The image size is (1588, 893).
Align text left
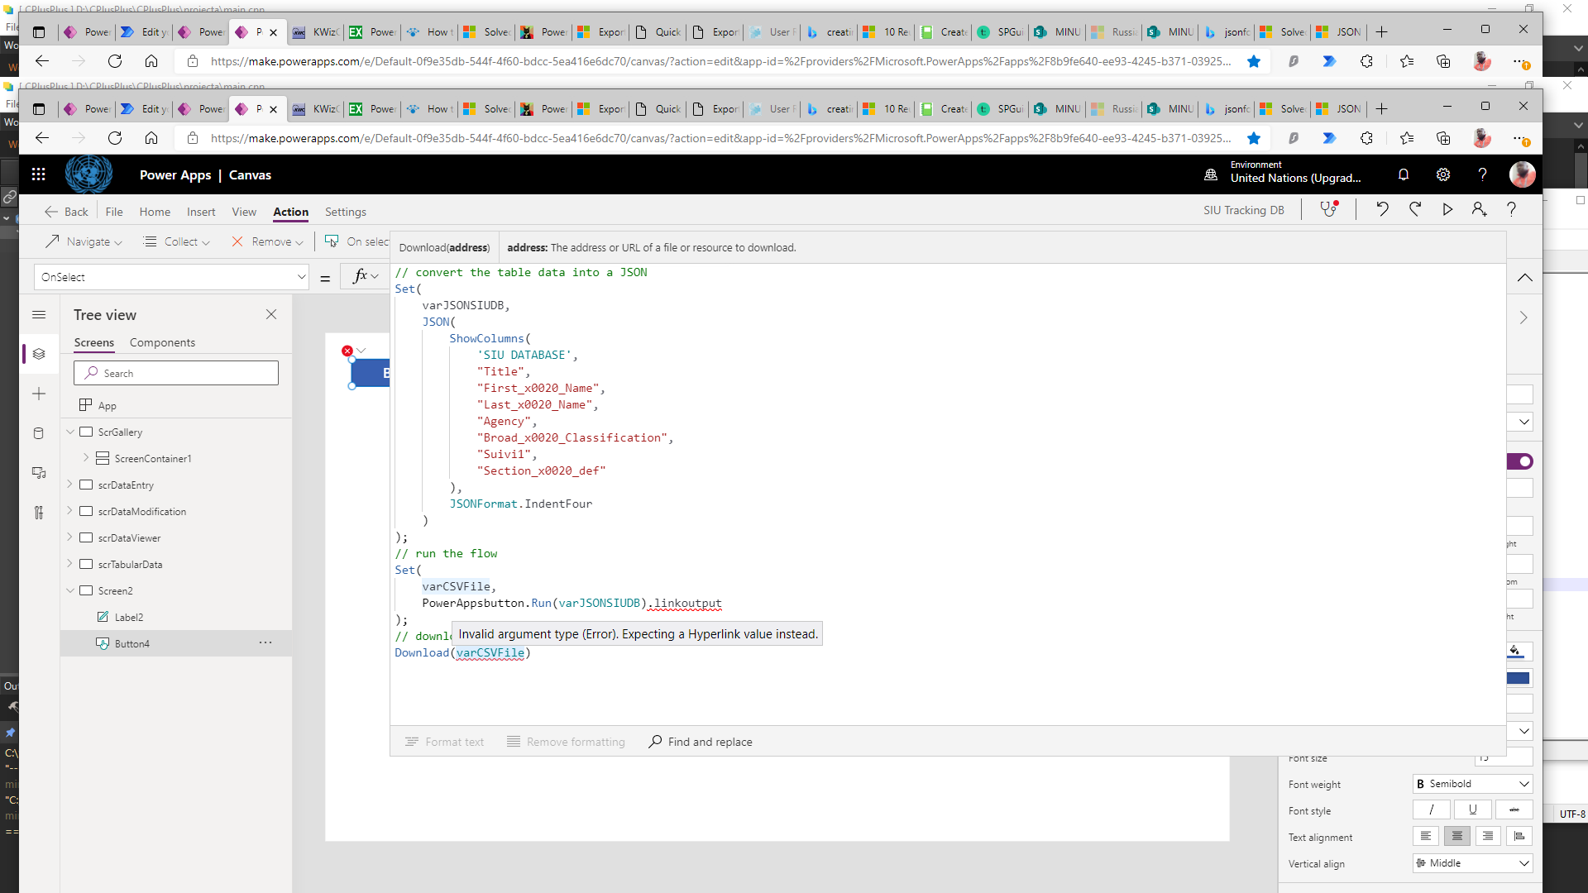(x=1426, y=837)
